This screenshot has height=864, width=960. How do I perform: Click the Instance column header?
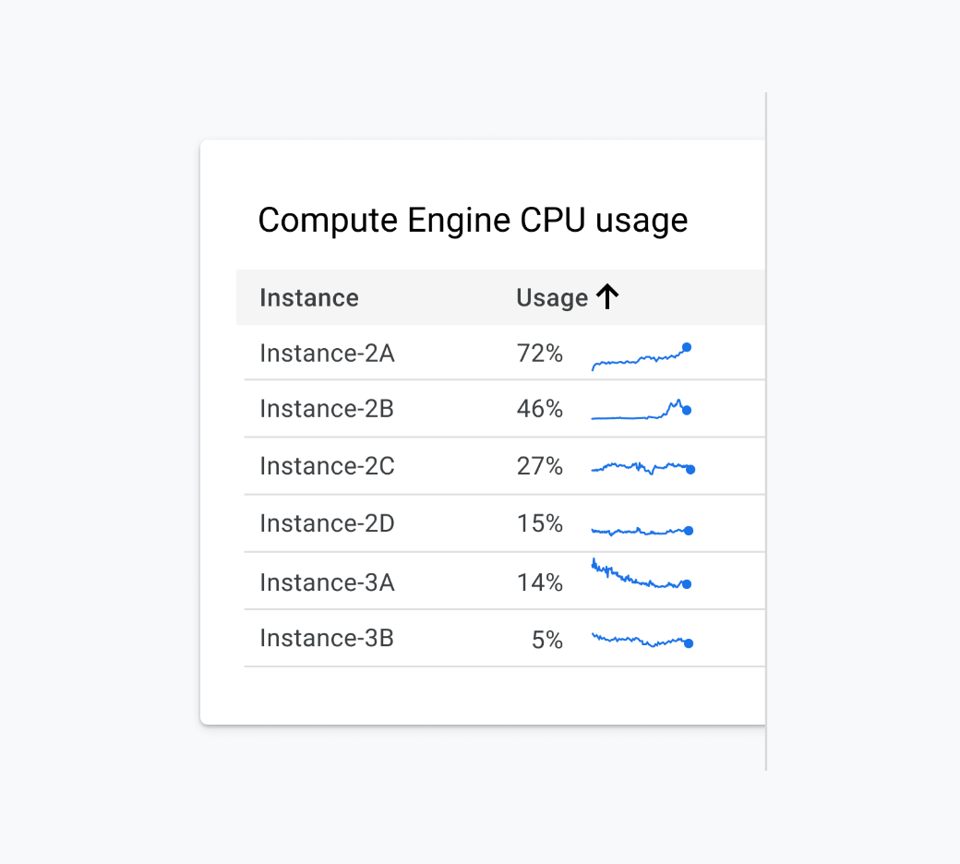(x=309, y=297)
